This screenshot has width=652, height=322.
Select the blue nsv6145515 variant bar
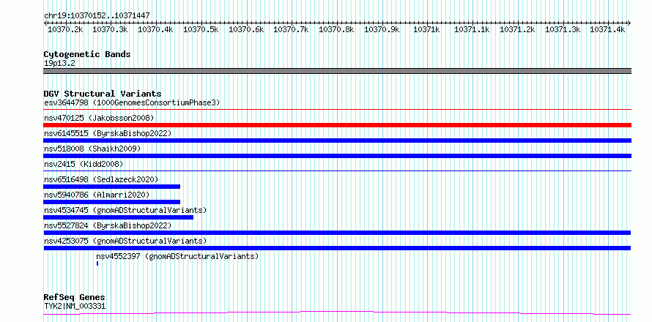click(337, 141)
